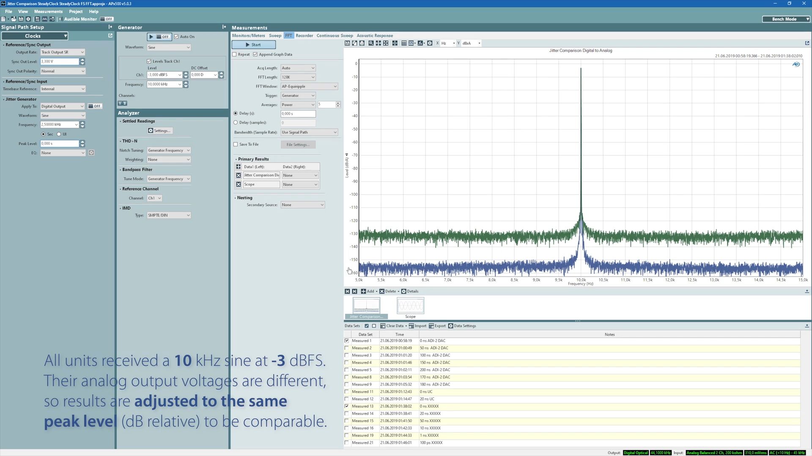Open the Settled Readings Settings button
Screen dimensions: 812x456
(159, 130)
